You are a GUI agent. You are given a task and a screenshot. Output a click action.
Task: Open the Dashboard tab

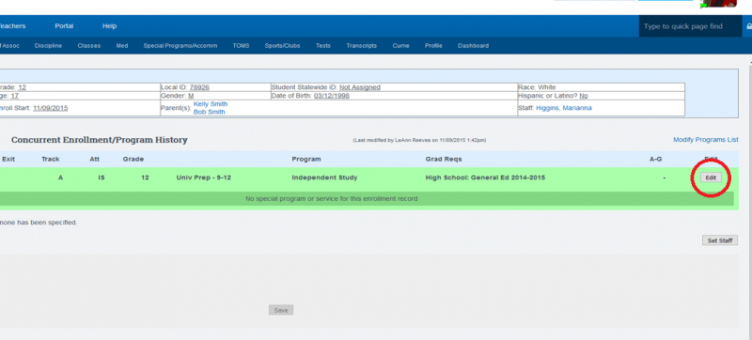[x=474, y=46]
